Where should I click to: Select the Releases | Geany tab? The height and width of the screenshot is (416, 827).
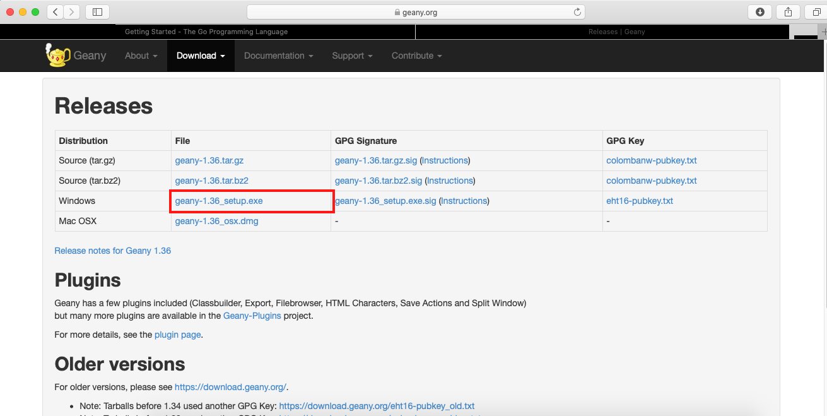coord(602,32)
